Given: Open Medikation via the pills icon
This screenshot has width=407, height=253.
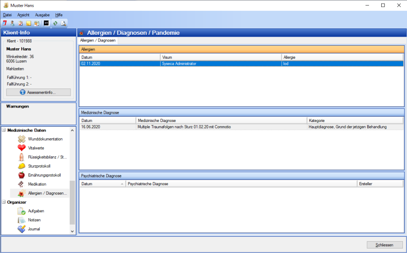Looking at the screenshot, I should pyautogui.click(x=22, y=184).
